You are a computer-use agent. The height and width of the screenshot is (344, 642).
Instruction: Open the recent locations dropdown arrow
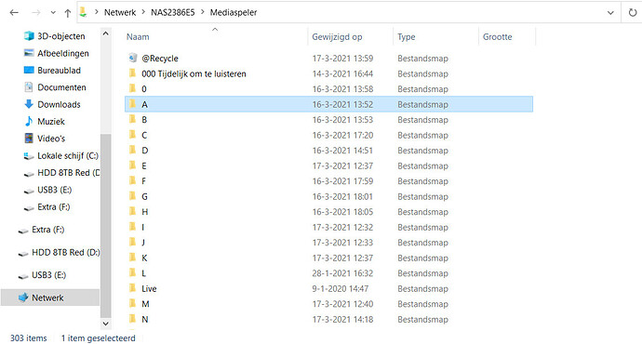click(x=53, y=13)
